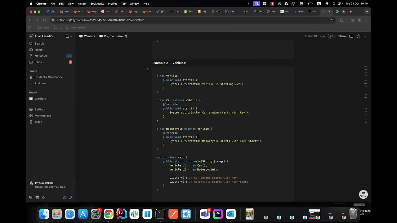Open IntelliJ IDEA from the Dock

(121, 214)
